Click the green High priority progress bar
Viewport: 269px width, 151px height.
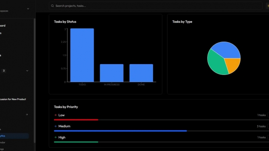pyautogui.click(x=76, y=142)
